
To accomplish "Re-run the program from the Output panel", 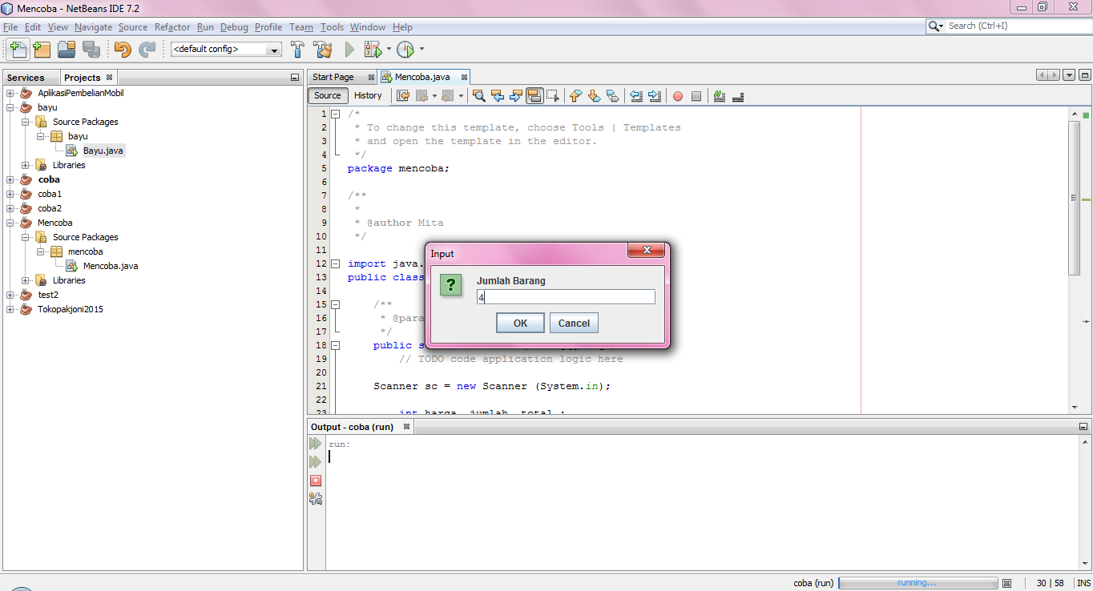I will pyautogui.click(x=316, y=444).
